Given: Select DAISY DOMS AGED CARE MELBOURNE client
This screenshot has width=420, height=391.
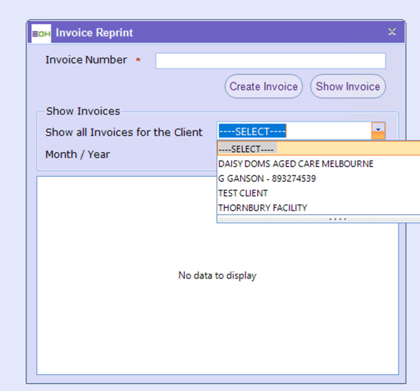Looking at the screenshot, I should pos(295,164).
